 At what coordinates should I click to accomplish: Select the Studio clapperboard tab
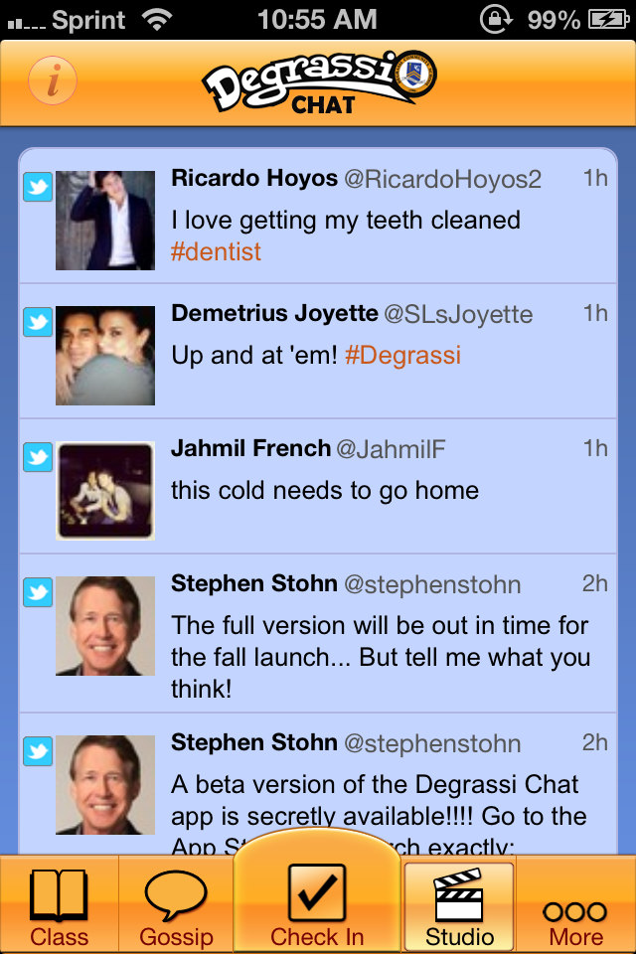(459, 906)
